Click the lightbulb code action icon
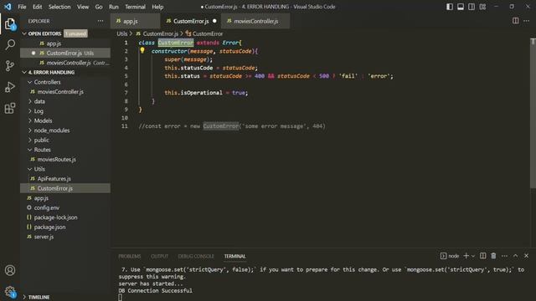The width and height of the screenshot is (536, 301). pyautogui.click(x=142, y=50)
